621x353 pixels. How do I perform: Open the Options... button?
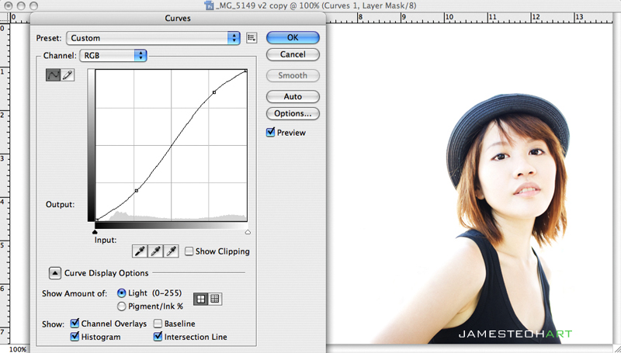click(x=293, y=113)
